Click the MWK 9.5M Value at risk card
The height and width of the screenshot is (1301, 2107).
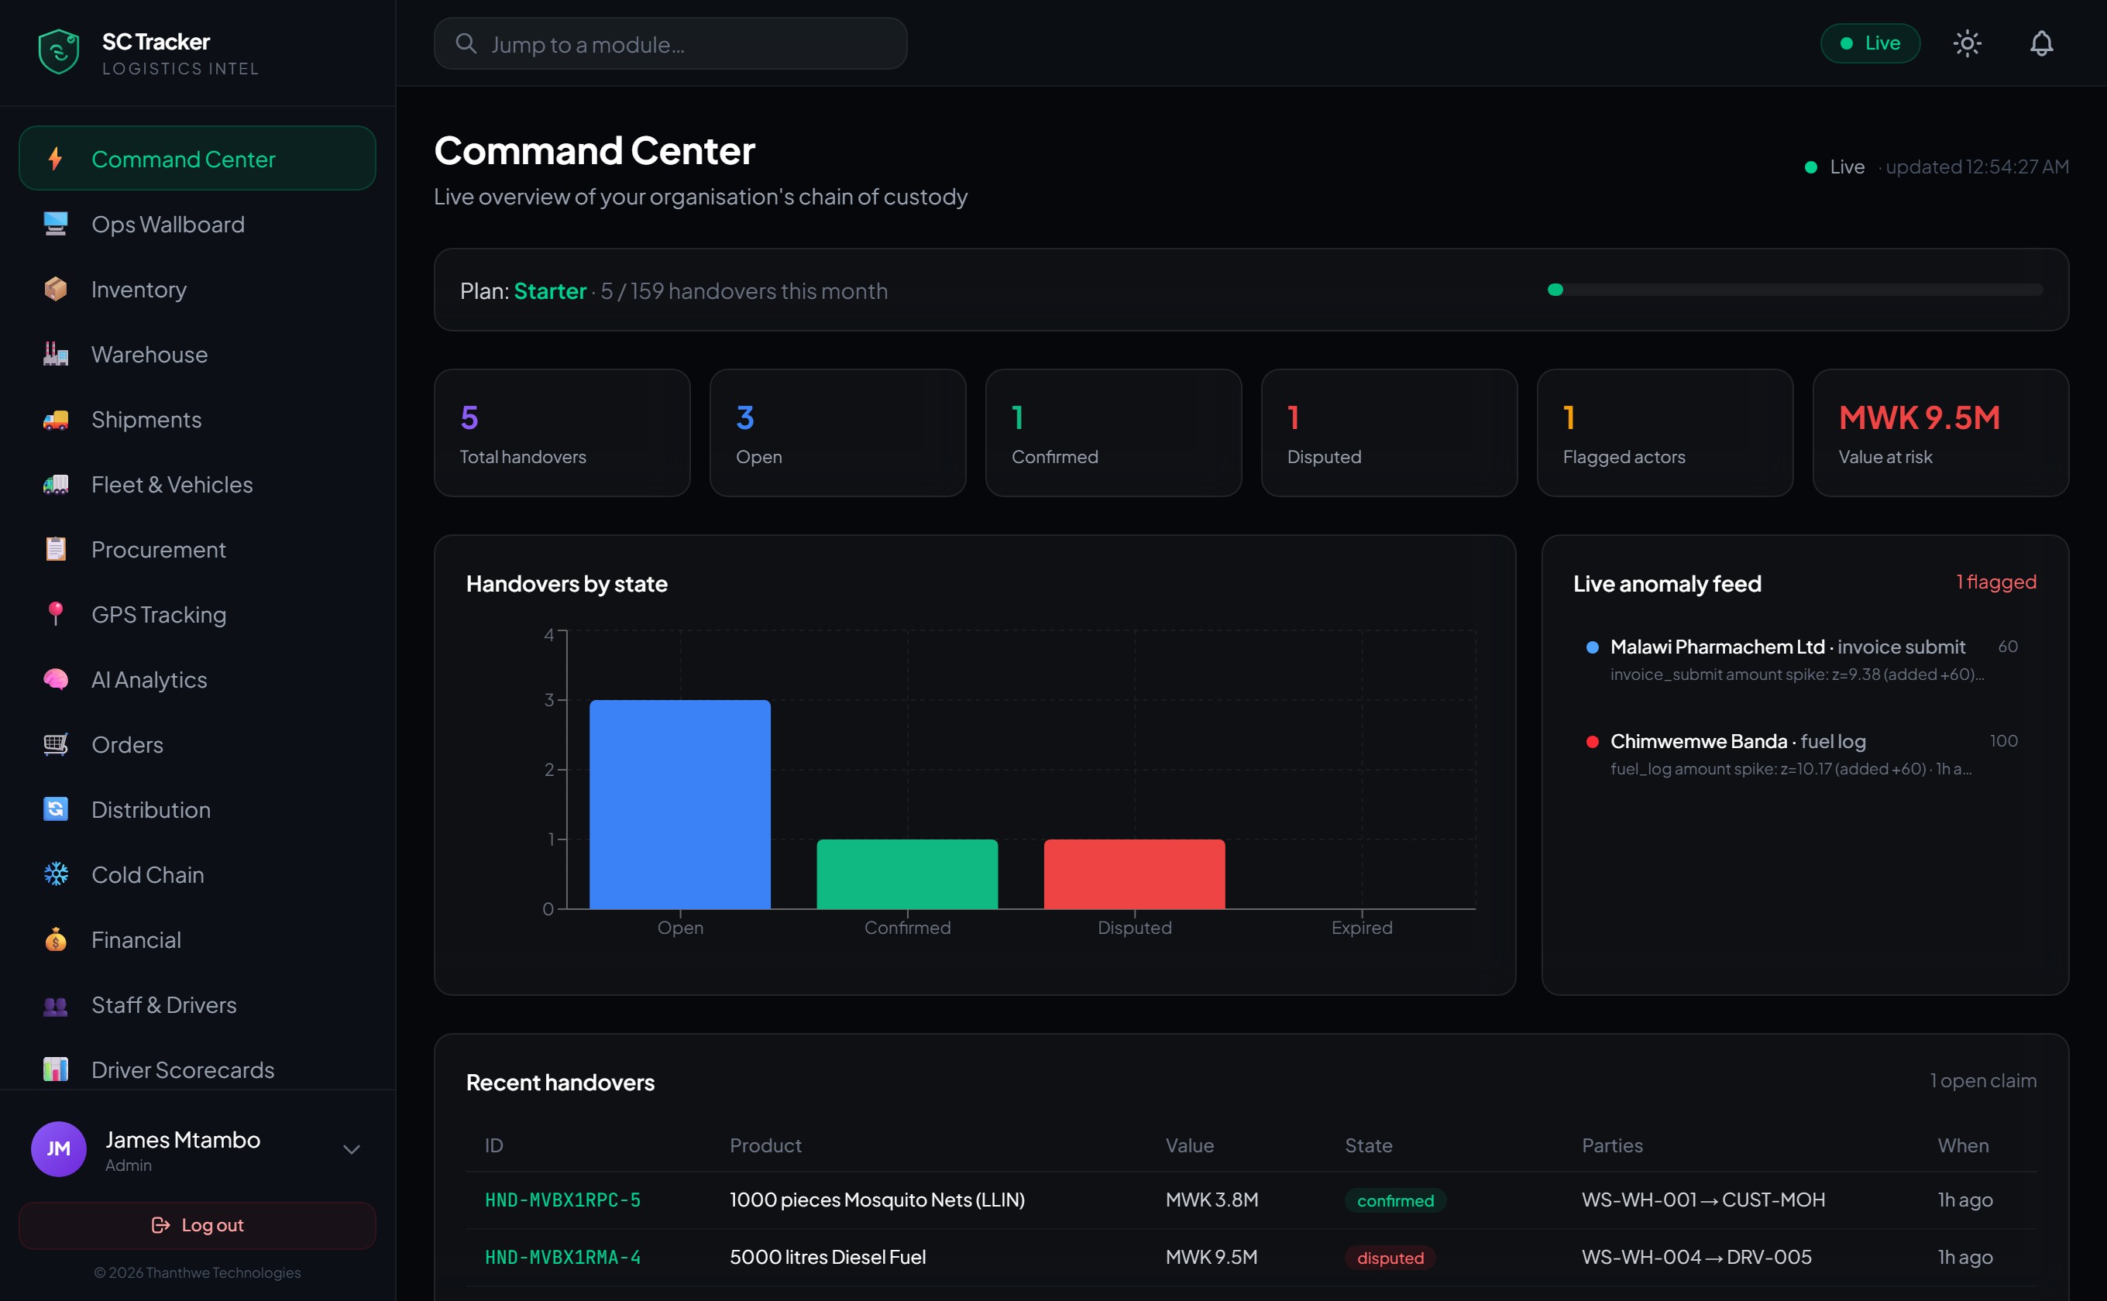tap(1940, 433)
